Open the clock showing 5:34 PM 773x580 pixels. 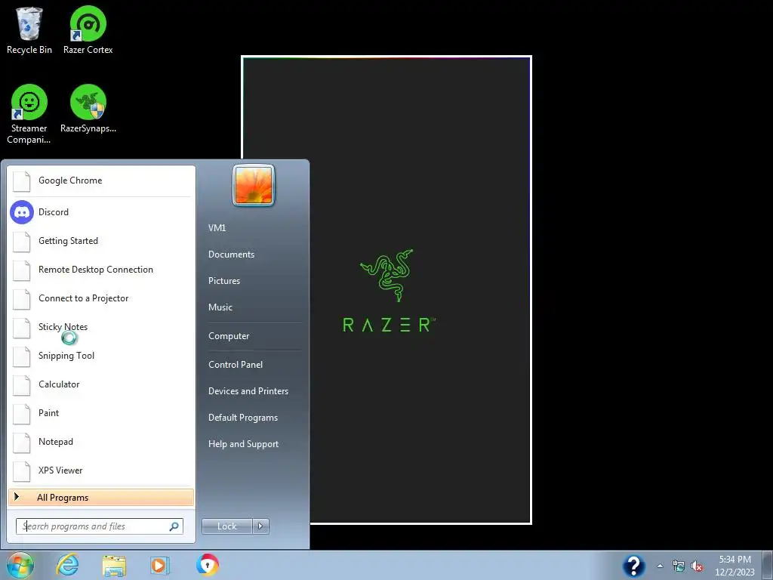point(735,566)
